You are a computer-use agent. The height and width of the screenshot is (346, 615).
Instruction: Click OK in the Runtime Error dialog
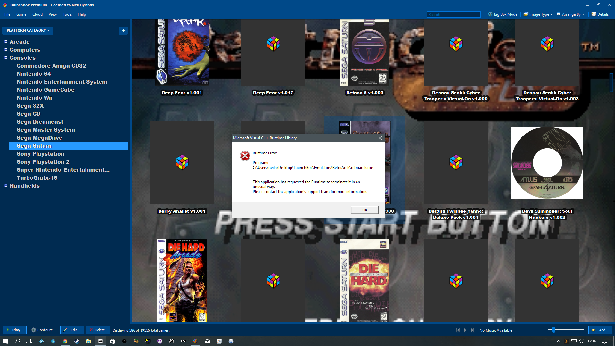(365, 210)
